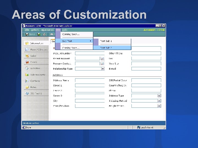Click the Address section heading
This screenshot has height=148, width=198.
tap(57, 75)
